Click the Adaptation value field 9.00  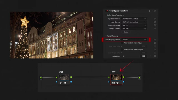[144, 56]
